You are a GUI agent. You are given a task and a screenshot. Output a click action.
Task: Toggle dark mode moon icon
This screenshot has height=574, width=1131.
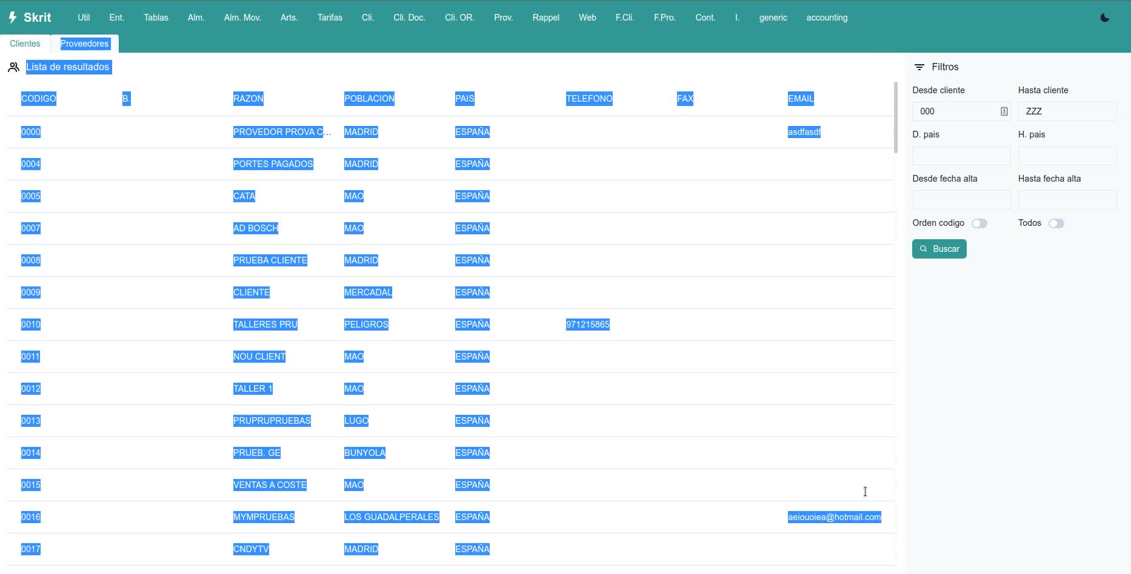(x=1105, y=18)
